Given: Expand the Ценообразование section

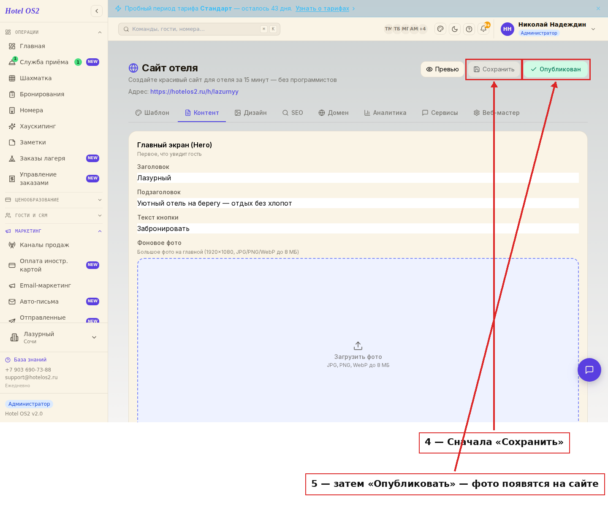Looking at the screenshot, I should [x=54, y=200].
